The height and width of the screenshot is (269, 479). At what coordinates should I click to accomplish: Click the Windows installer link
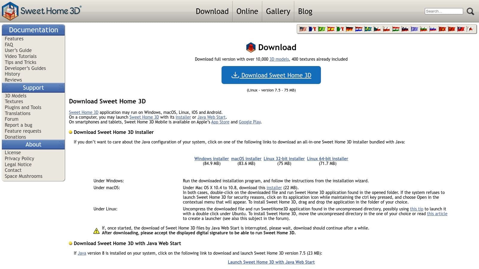211,159
